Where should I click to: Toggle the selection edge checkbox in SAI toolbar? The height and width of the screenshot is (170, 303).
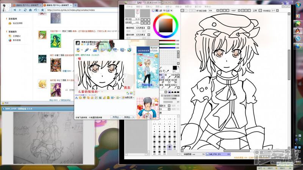point(198,11)
